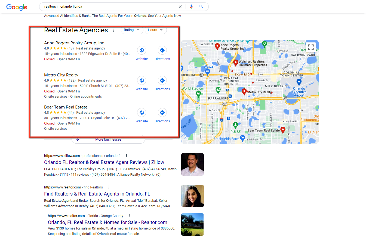Click the voice search microphone icon
The width and height of the screenshot is (366, 248).
pos(191,7)
